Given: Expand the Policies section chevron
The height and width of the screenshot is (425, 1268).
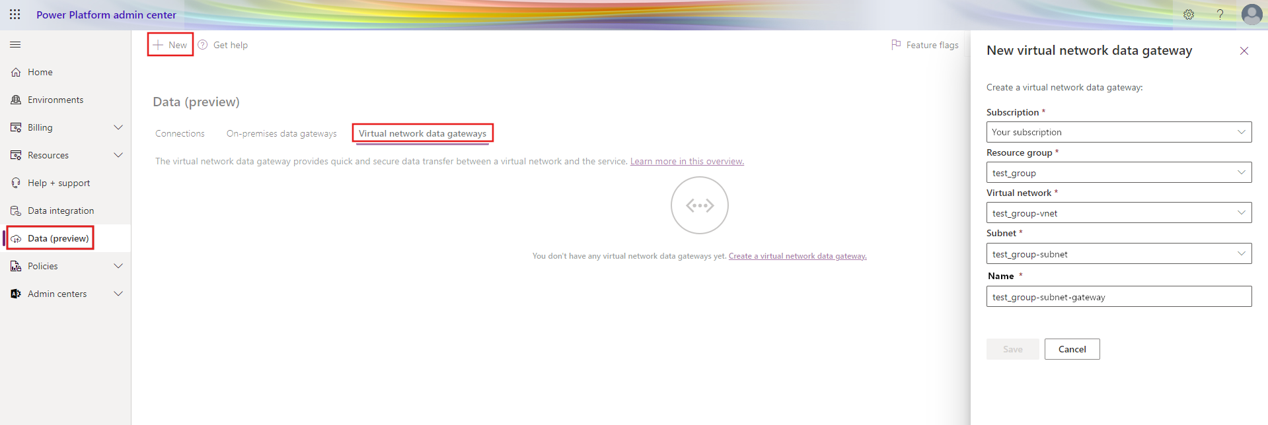Looking at the screenshot, I should pyautogui.click(x=118, y=266).
